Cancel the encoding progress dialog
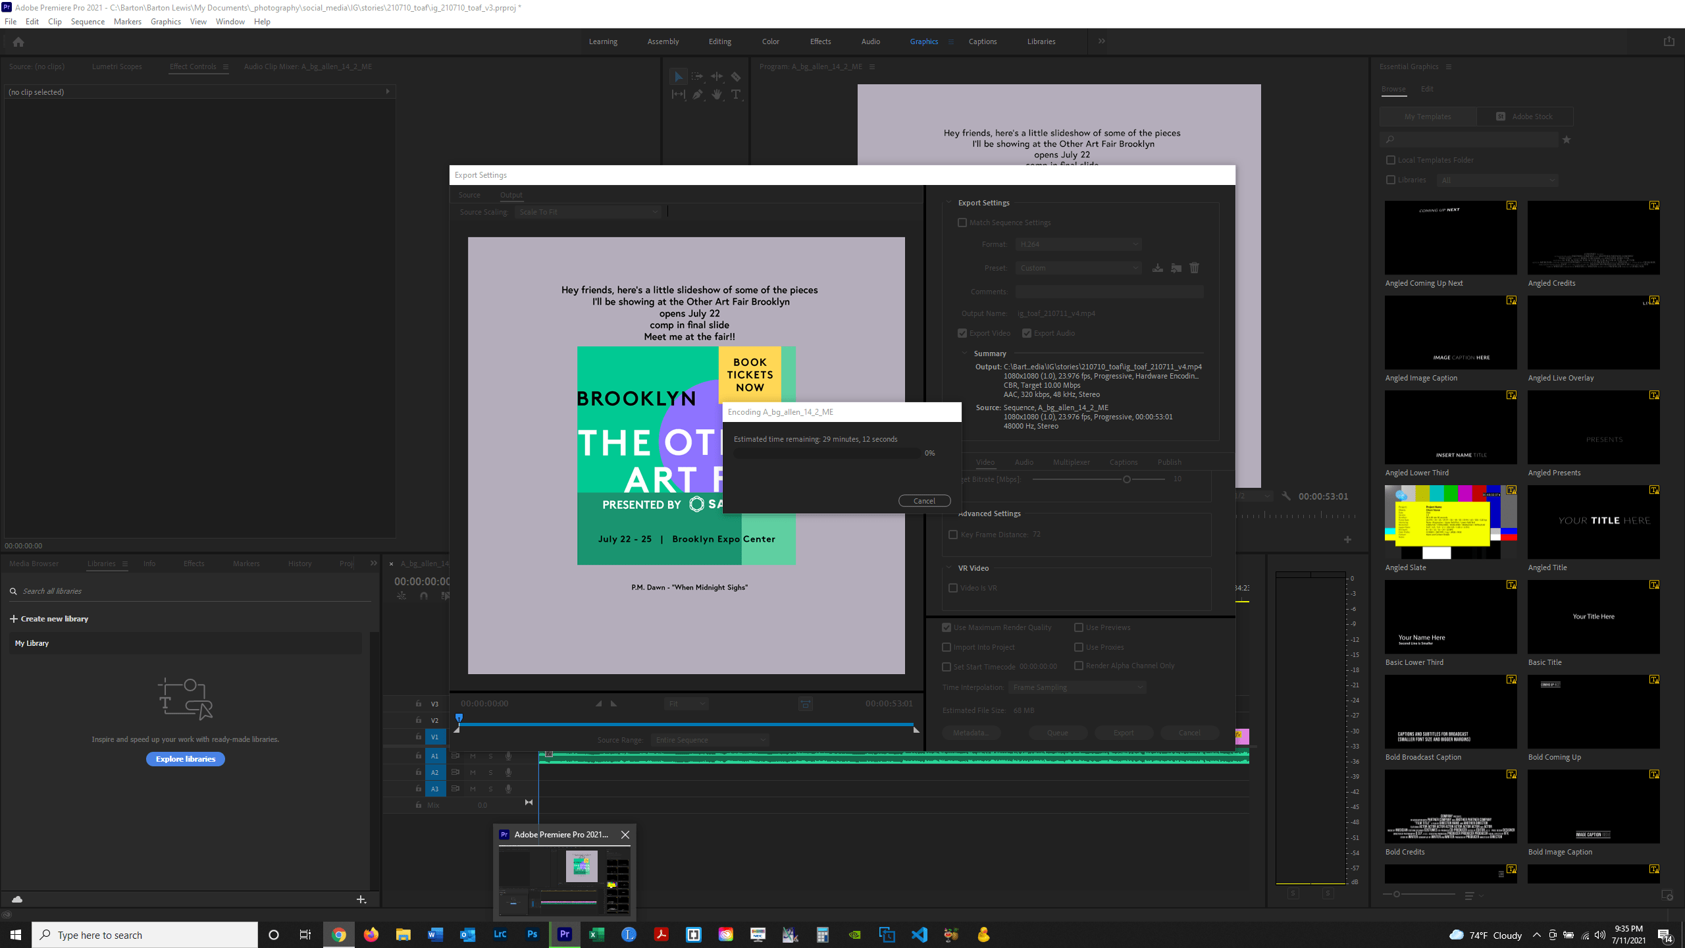 (x=924, y=500)
